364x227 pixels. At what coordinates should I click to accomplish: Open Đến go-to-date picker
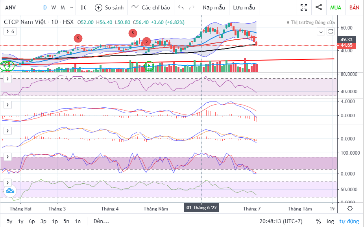pos(101,221)
